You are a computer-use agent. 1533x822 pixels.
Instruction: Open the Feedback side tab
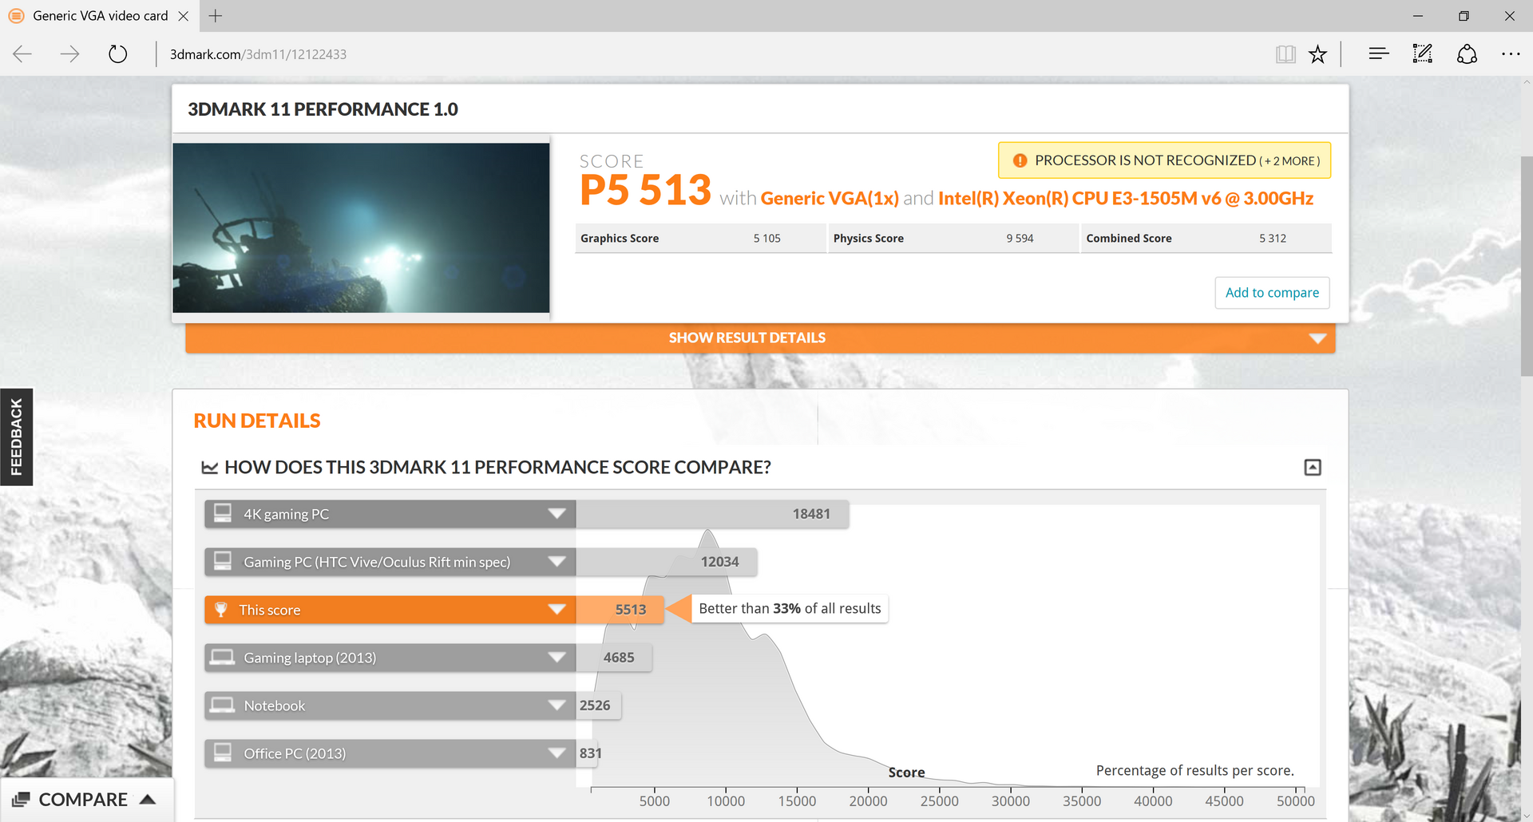(x=16, y=437)
